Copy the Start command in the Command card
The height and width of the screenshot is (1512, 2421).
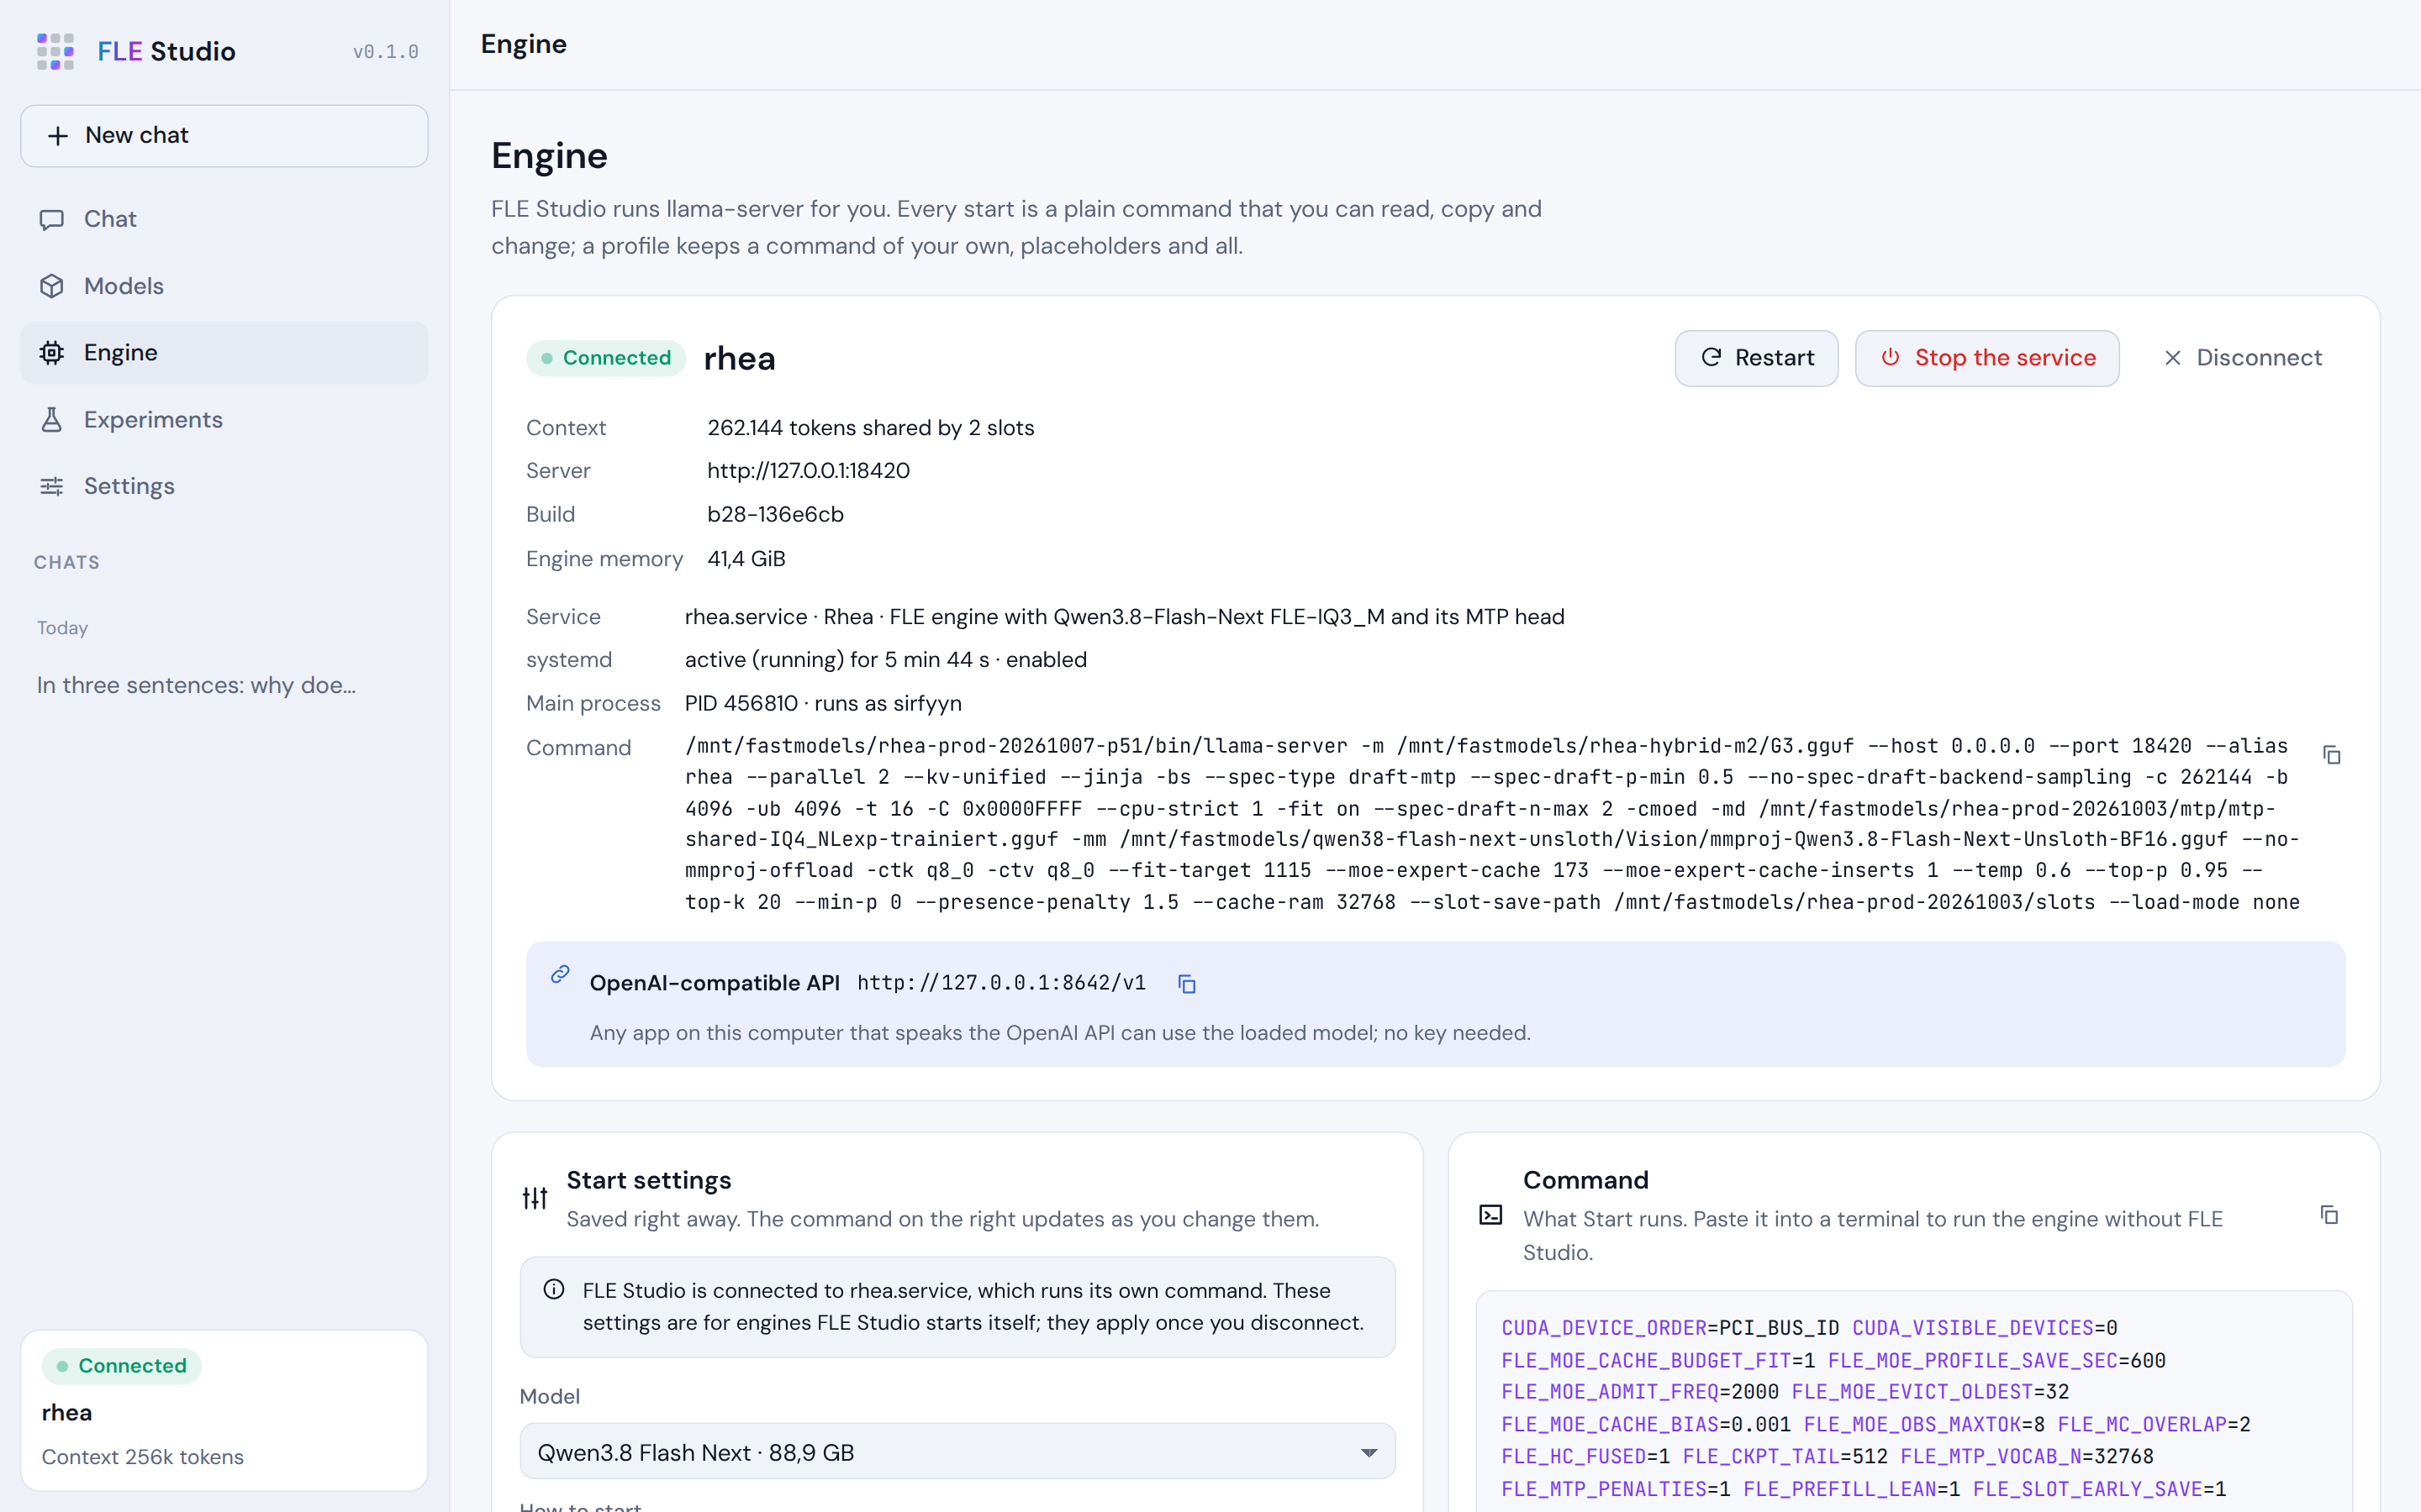coord(2329,1215)
